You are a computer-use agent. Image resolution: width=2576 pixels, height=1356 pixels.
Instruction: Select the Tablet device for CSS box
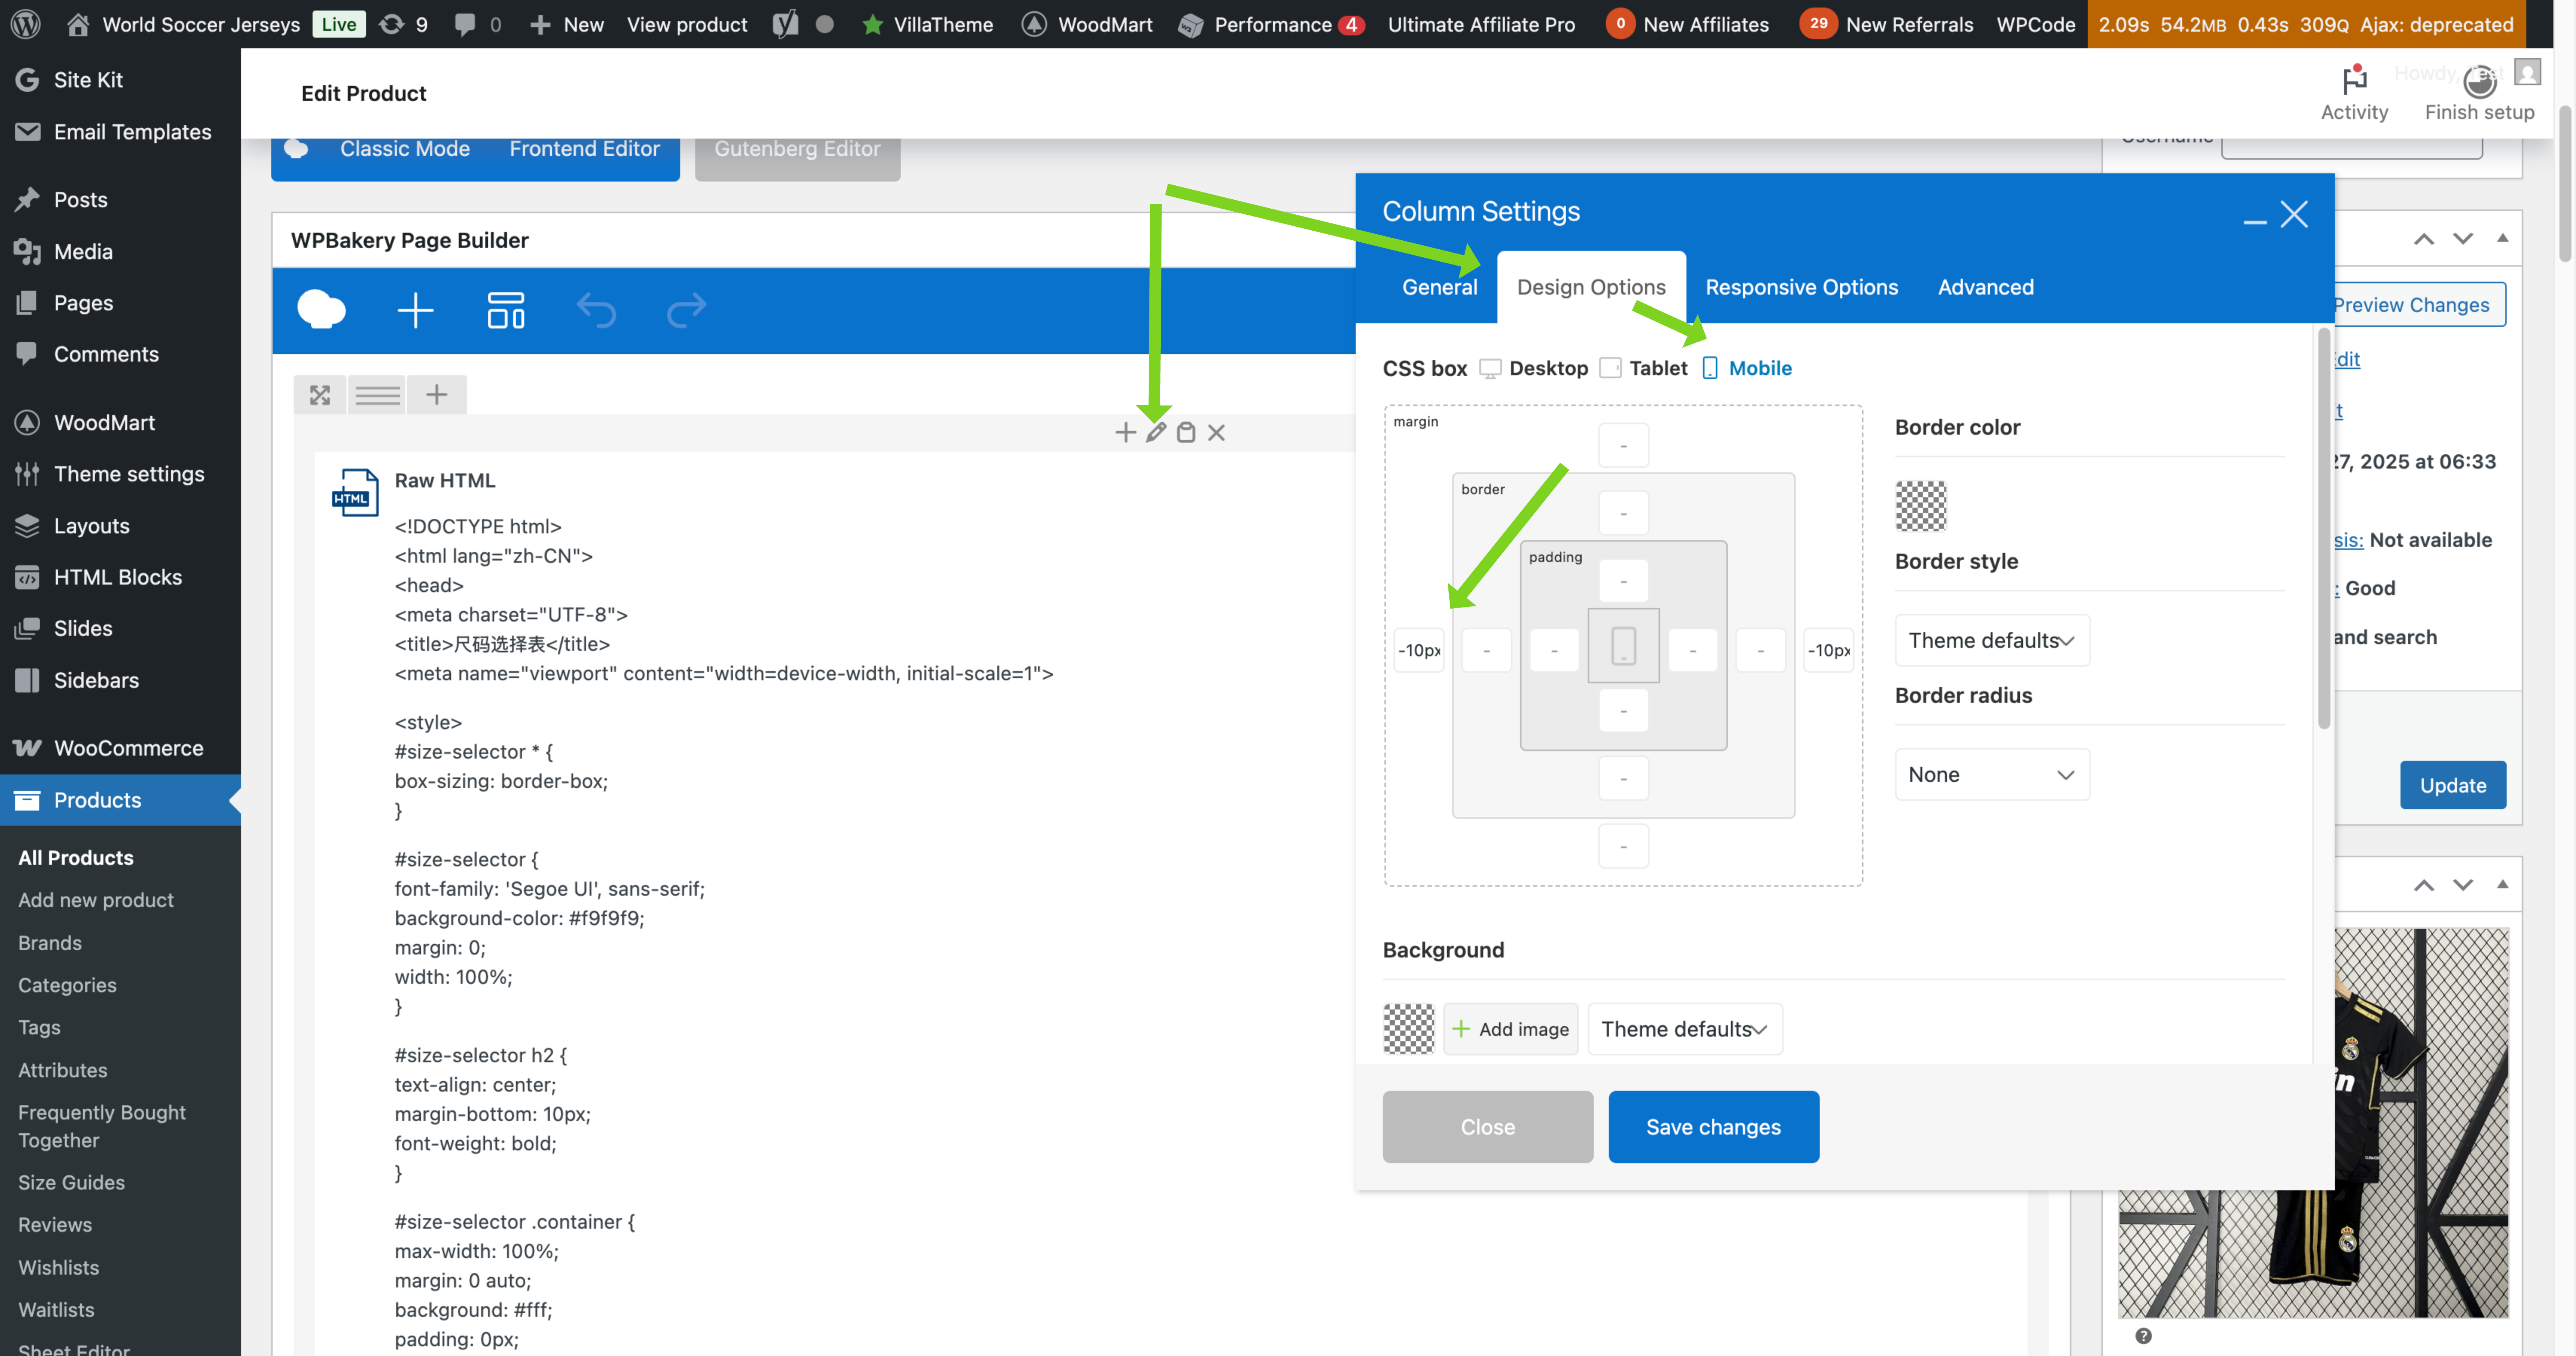point(1644,368)
